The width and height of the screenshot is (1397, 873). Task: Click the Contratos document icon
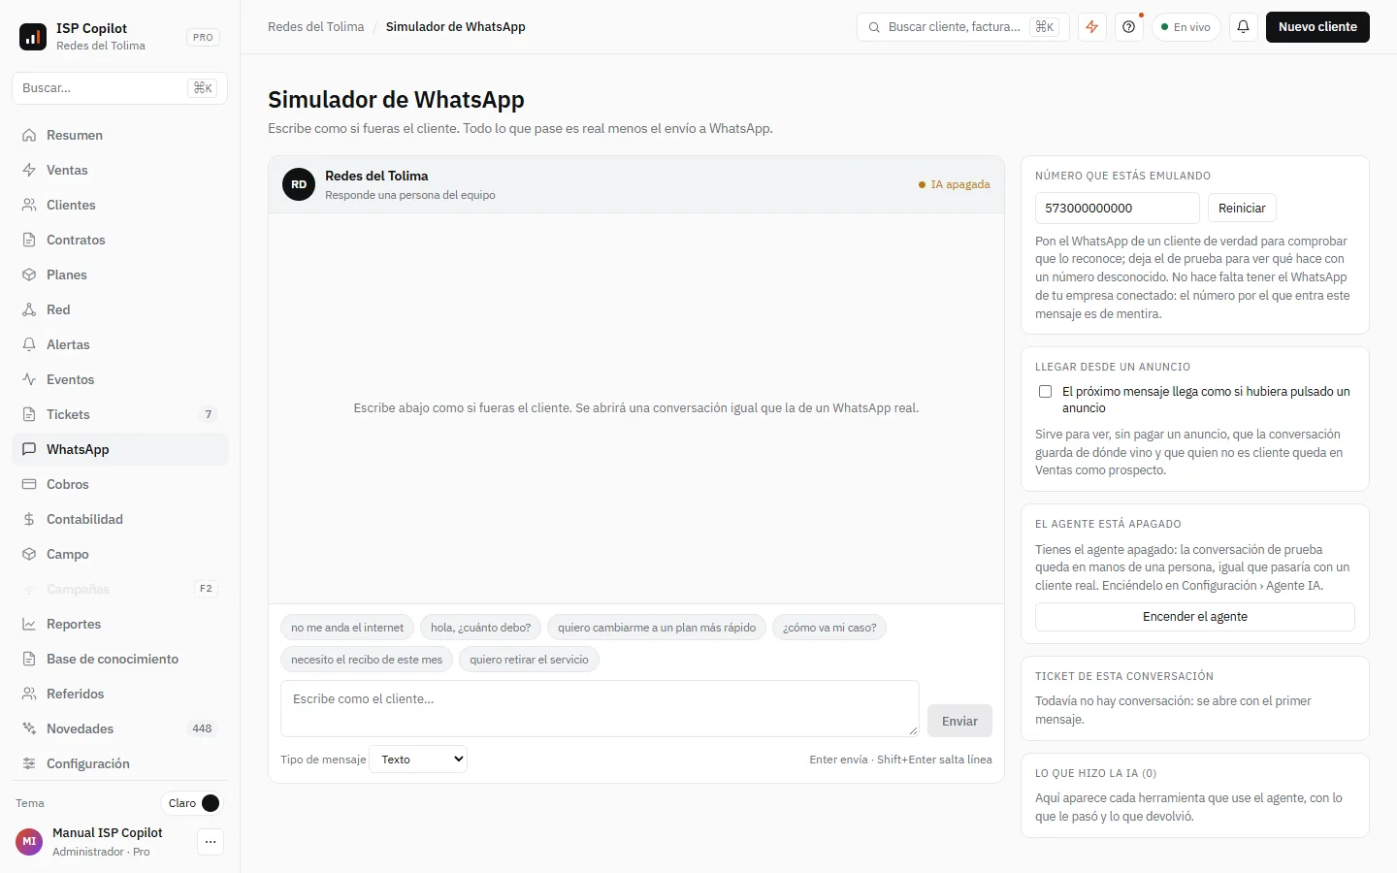pyautogui.click(x=29, y=240)
